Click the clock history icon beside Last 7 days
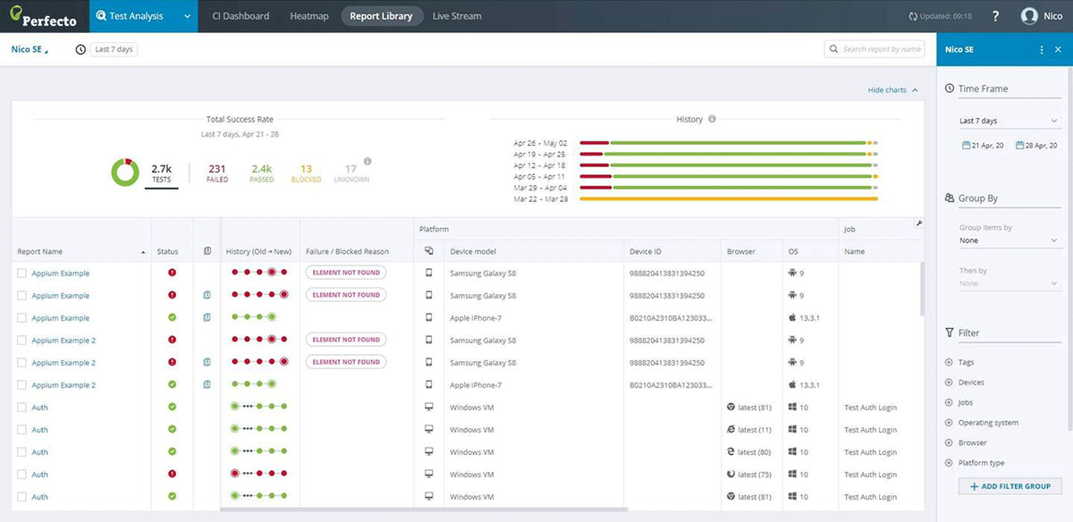The height and width of the screenshot is (522, 1073). [x=80, y=49]
